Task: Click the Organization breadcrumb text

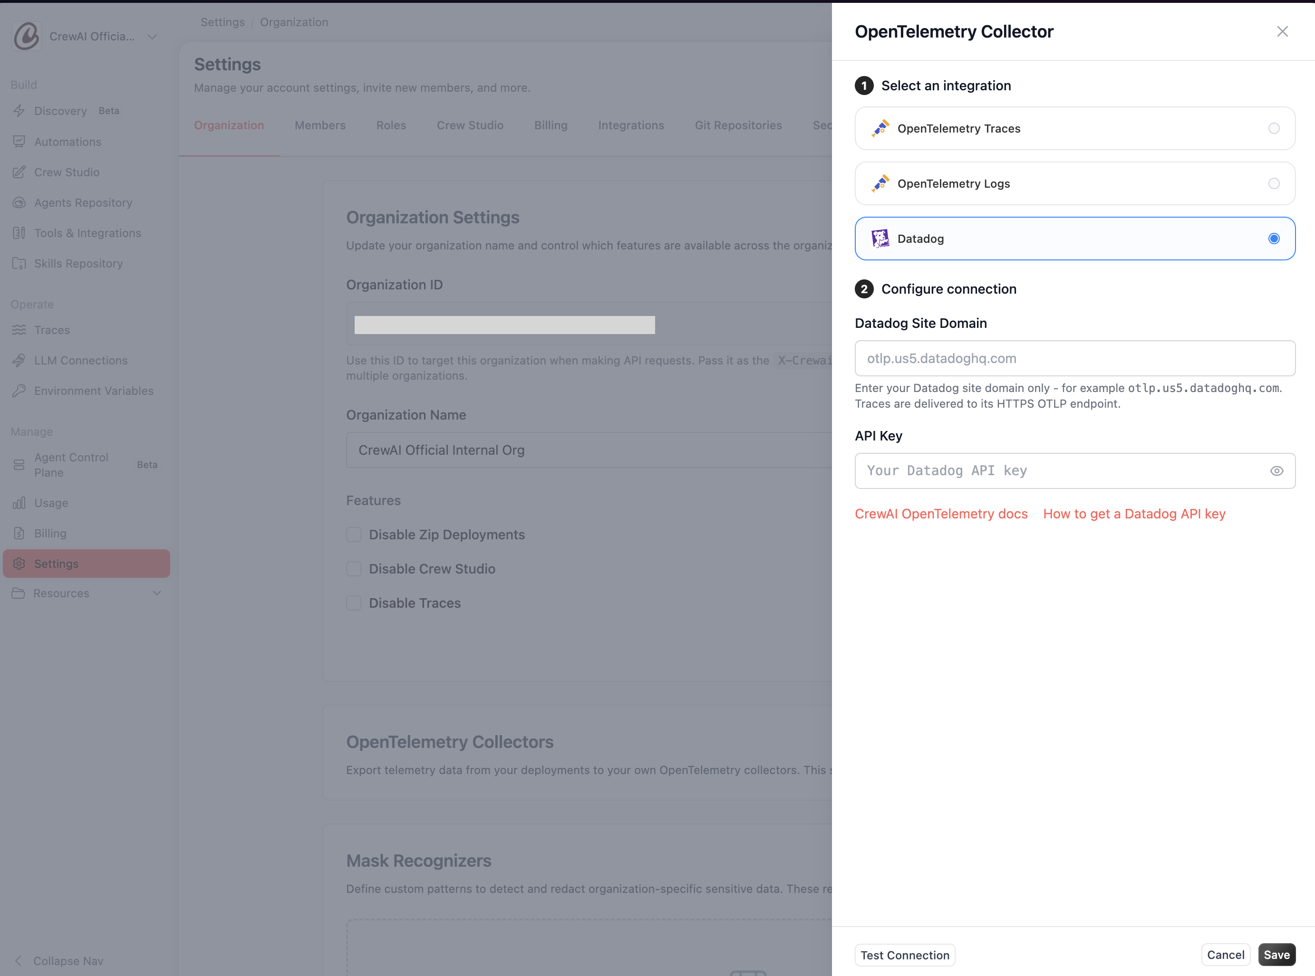Action: pyautogui.click(x=294, y=22)
